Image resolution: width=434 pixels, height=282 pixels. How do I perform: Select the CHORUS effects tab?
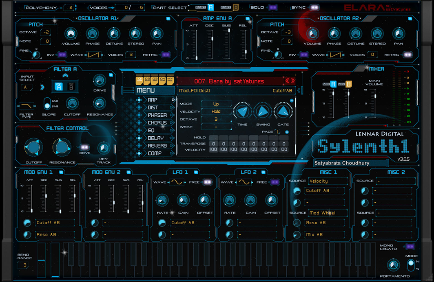pyautogui.click(x=159, y=122)
